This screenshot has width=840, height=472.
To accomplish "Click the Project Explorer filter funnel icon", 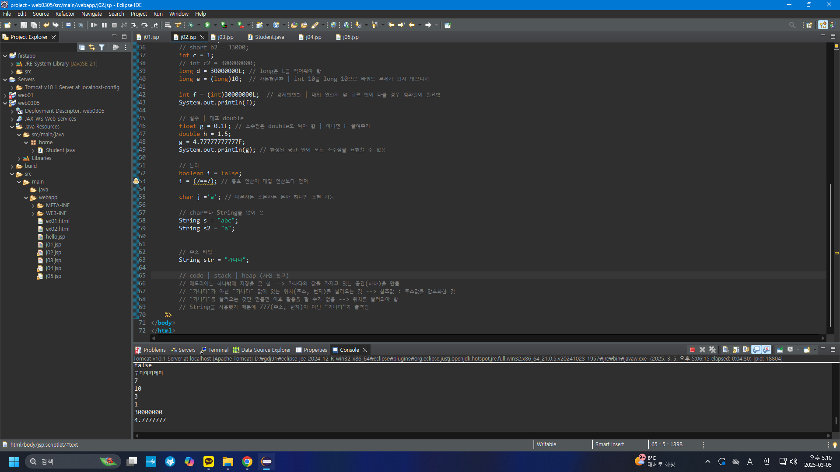I will pyautogui.click(x=101, y=47).
